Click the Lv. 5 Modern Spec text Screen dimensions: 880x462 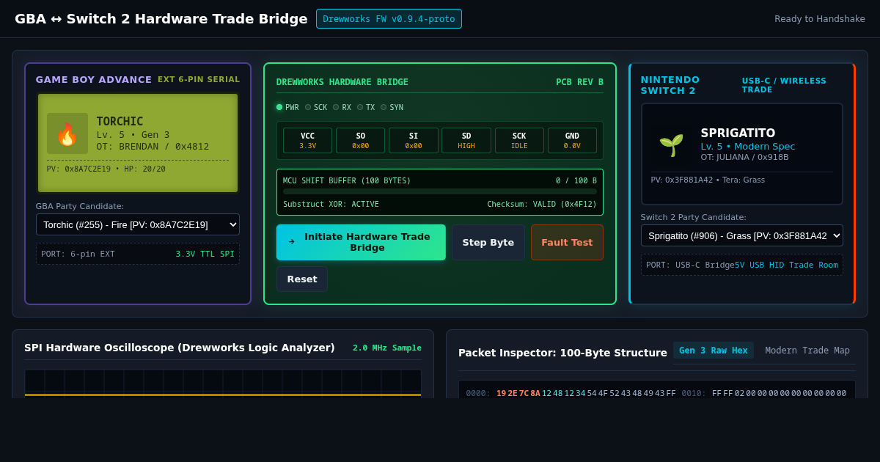(x=747, y=146)
